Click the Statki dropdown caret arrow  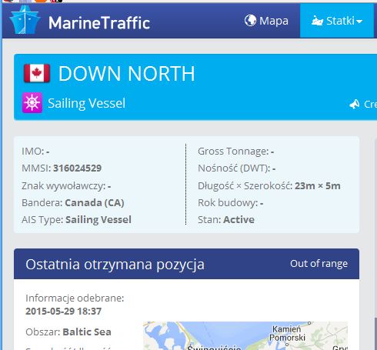(x=359, y=22)
